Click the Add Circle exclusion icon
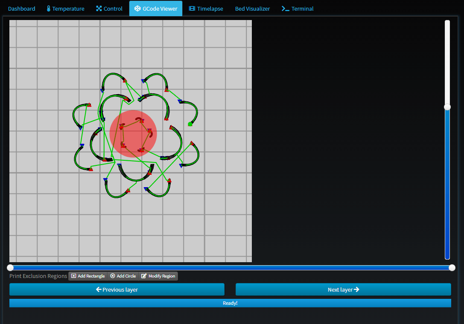 [x=113, y=276]
